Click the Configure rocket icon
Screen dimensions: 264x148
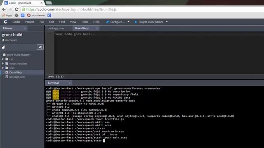tap(107, 22)
